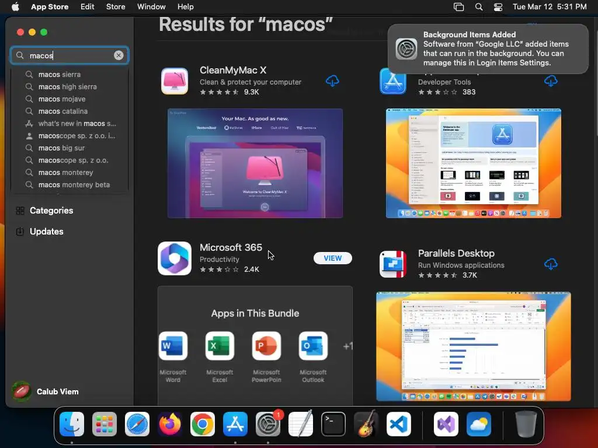Choose the 'macos sierra' suggestion

tap(69, 74)
